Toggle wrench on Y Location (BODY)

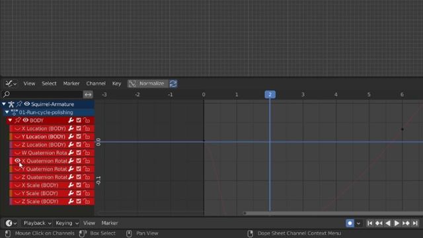point(71,136)
